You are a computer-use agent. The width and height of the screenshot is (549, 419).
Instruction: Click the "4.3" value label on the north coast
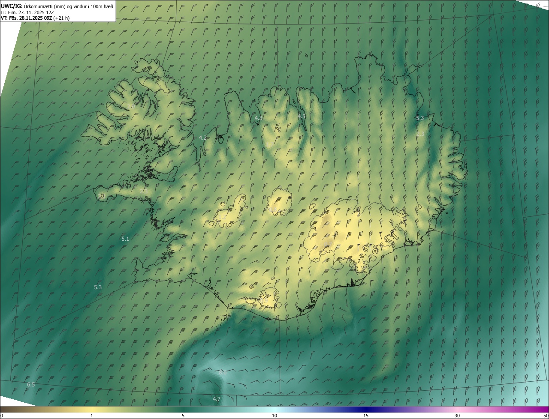click(259, 117)
